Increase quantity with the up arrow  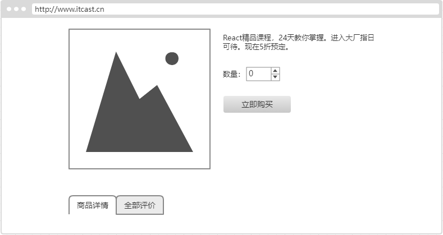click(x=275, y=71)
